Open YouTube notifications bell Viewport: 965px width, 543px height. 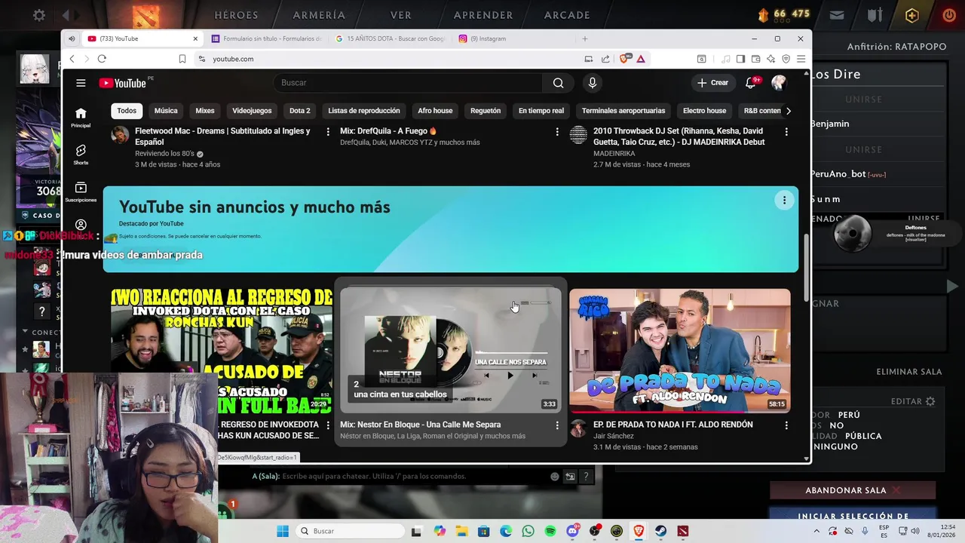point(751,83)
